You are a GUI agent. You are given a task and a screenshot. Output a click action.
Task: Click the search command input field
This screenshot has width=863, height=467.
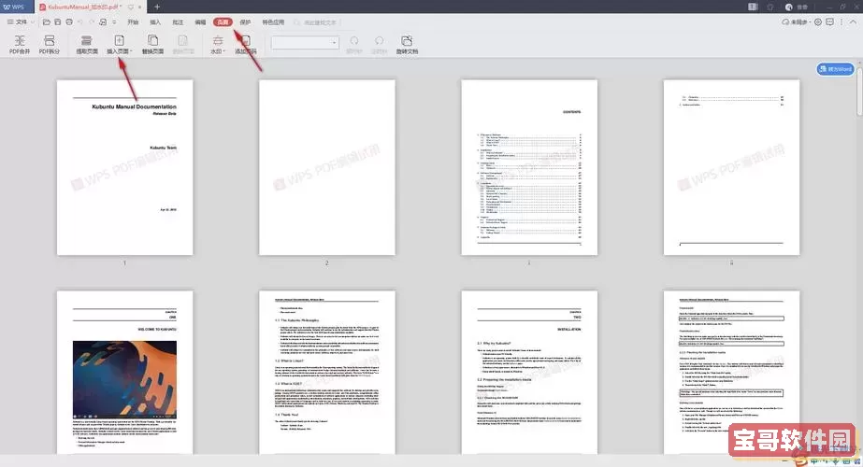pos(315,22)
